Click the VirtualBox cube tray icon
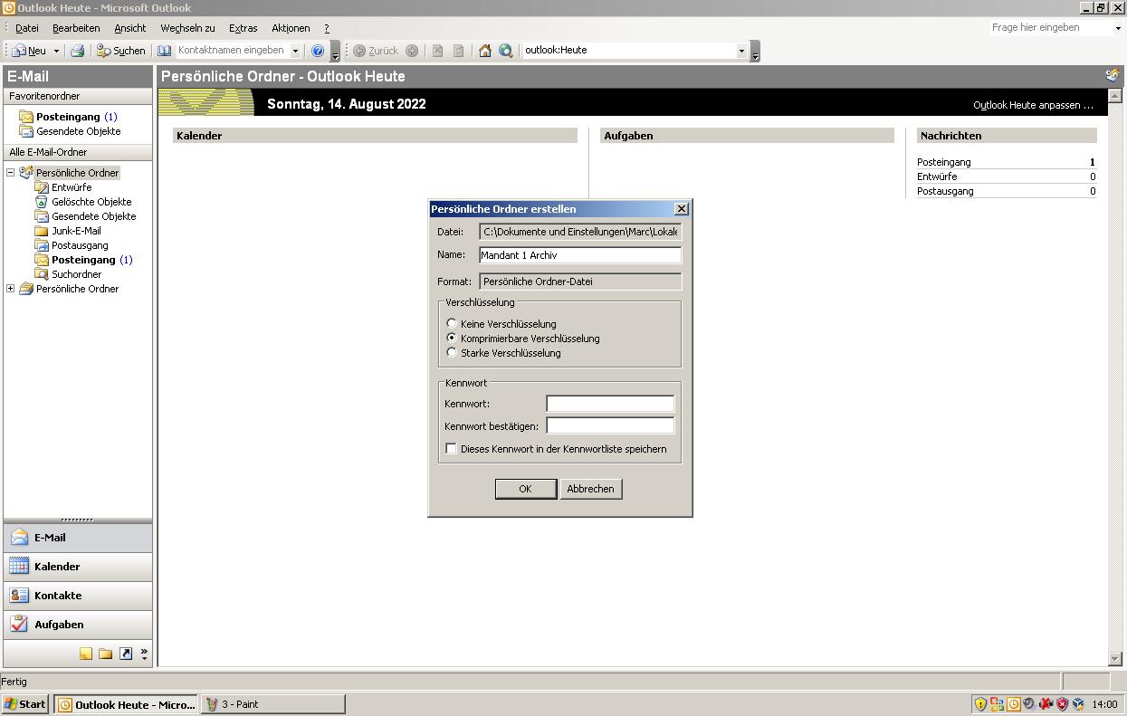1127x716 pixels. [1078, 704]
